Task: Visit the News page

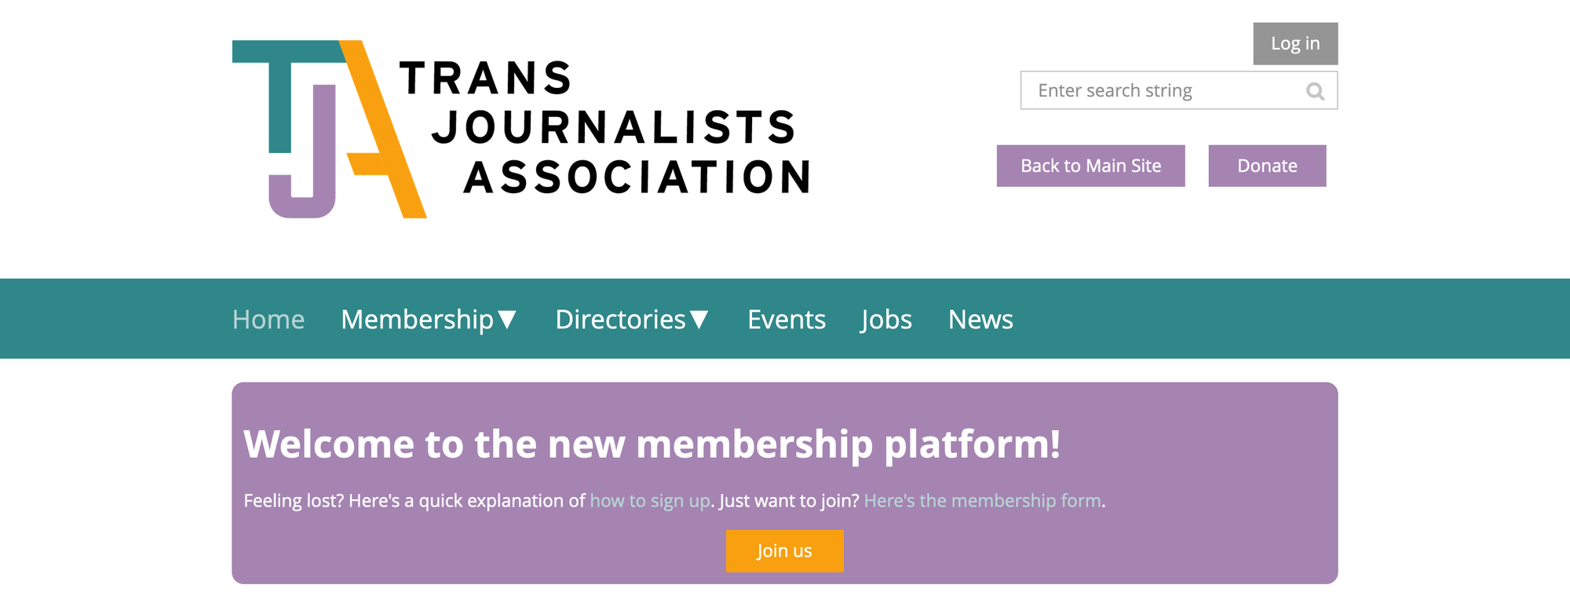Action: [x=980, y=320]
